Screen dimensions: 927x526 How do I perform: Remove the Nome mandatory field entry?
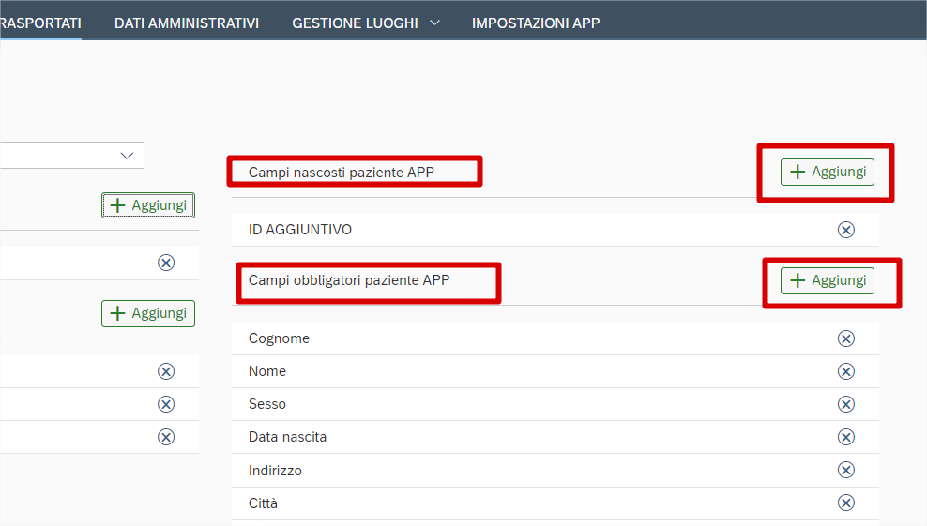tap(845, 371)
